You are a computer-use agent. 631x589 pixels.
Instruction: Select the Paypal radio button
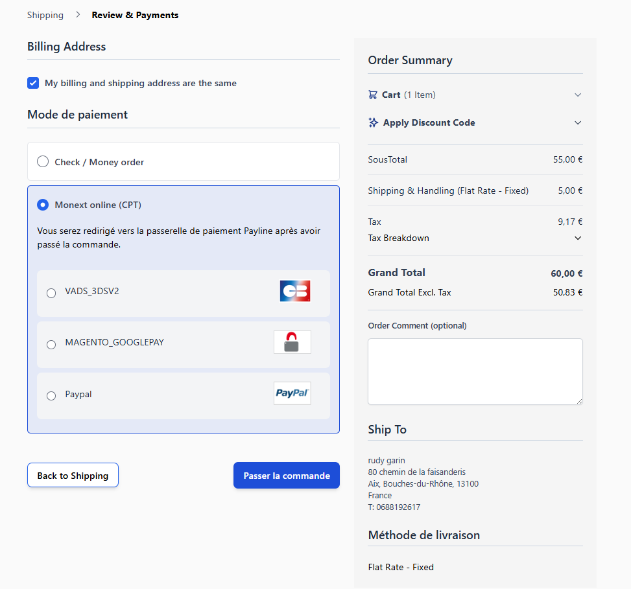51,395
